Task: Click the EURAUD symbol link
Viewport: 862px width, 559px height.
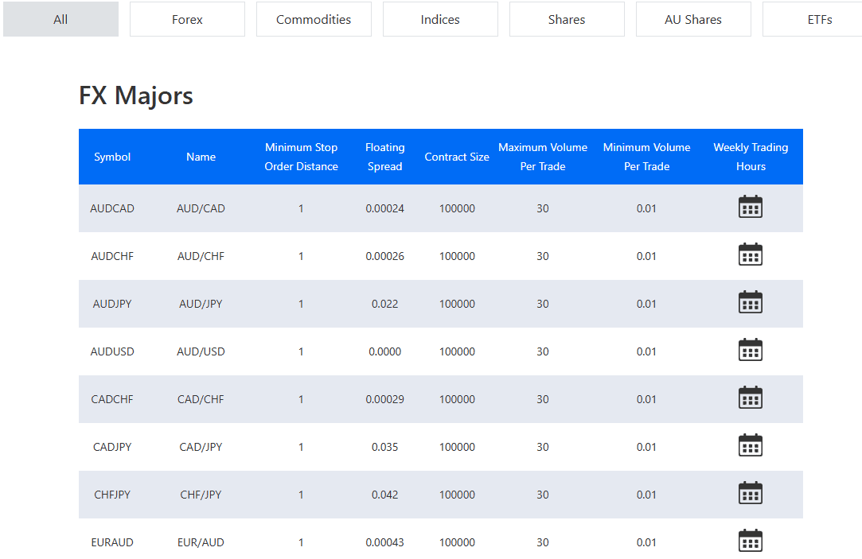Action: click(111, 542)
